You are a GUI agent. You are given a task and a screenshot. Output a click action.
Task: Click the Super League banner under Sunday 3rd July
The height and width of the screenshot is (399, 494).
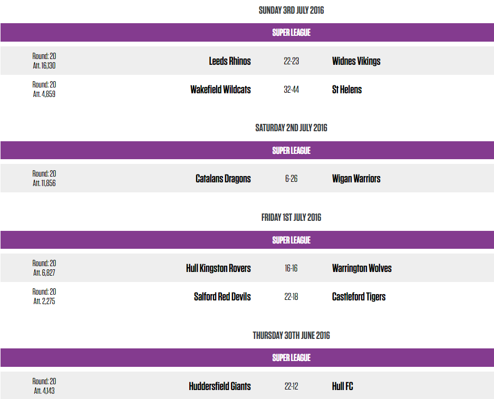291,33
